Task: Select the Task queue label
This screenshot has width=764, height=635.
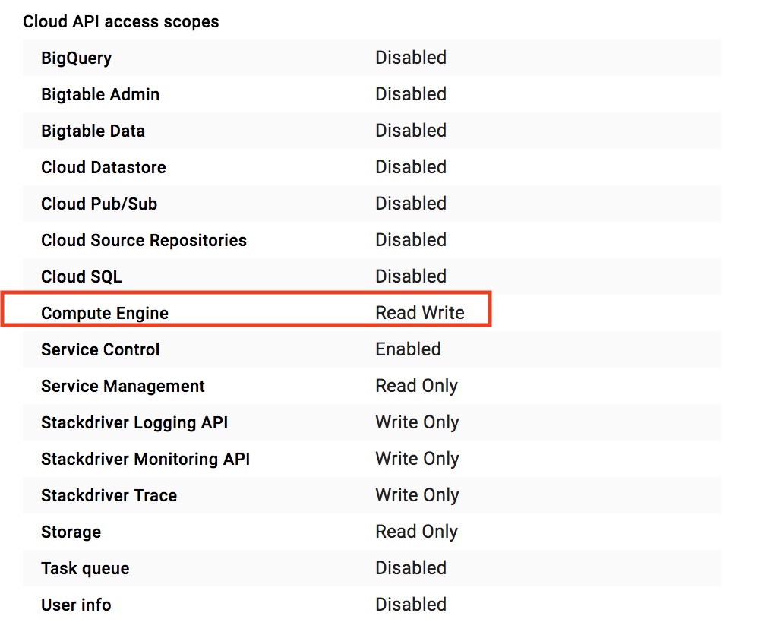Action: point(85,569)
